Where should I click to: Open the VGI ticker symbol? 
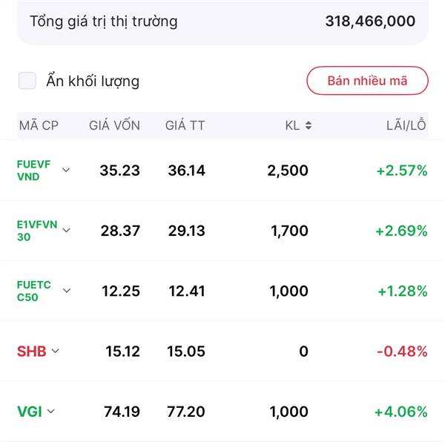tap(30, 412)
